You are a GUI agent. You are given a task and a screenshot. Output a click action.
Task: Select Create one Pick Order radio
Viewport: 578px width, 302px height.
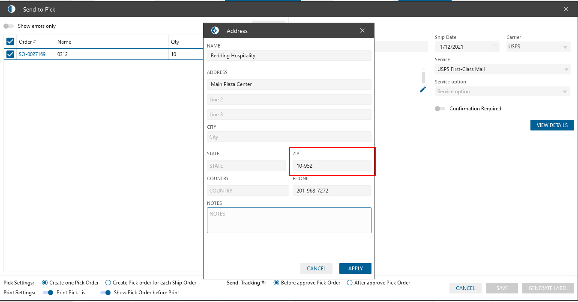[x=45, y=283]
